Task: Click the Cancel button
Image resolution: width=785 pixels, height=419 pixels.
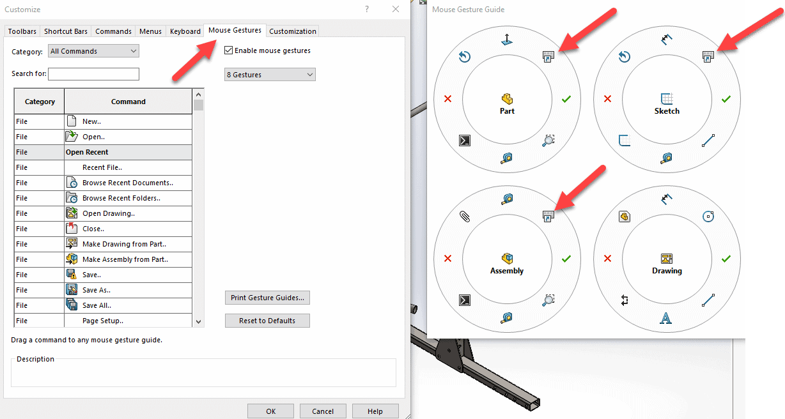Action: coord(323,411)
